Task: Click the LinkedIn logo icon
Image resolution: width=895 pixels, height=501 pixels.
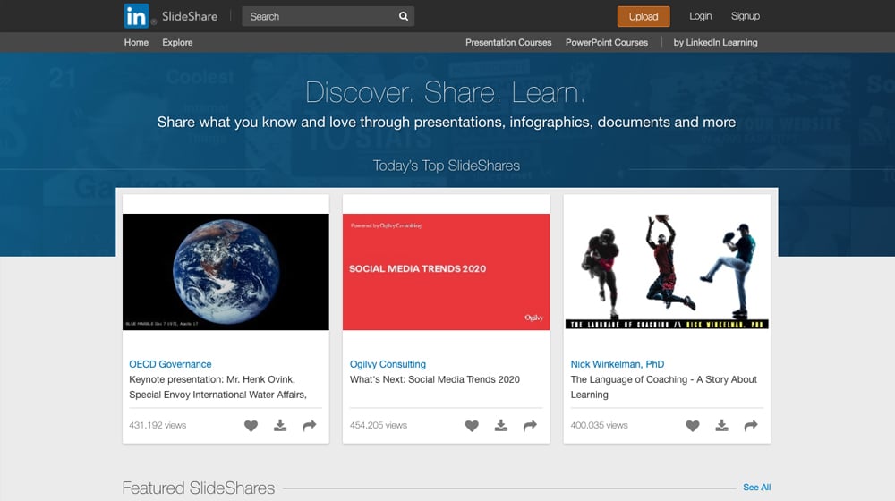Action: click(x=136, y=16)
